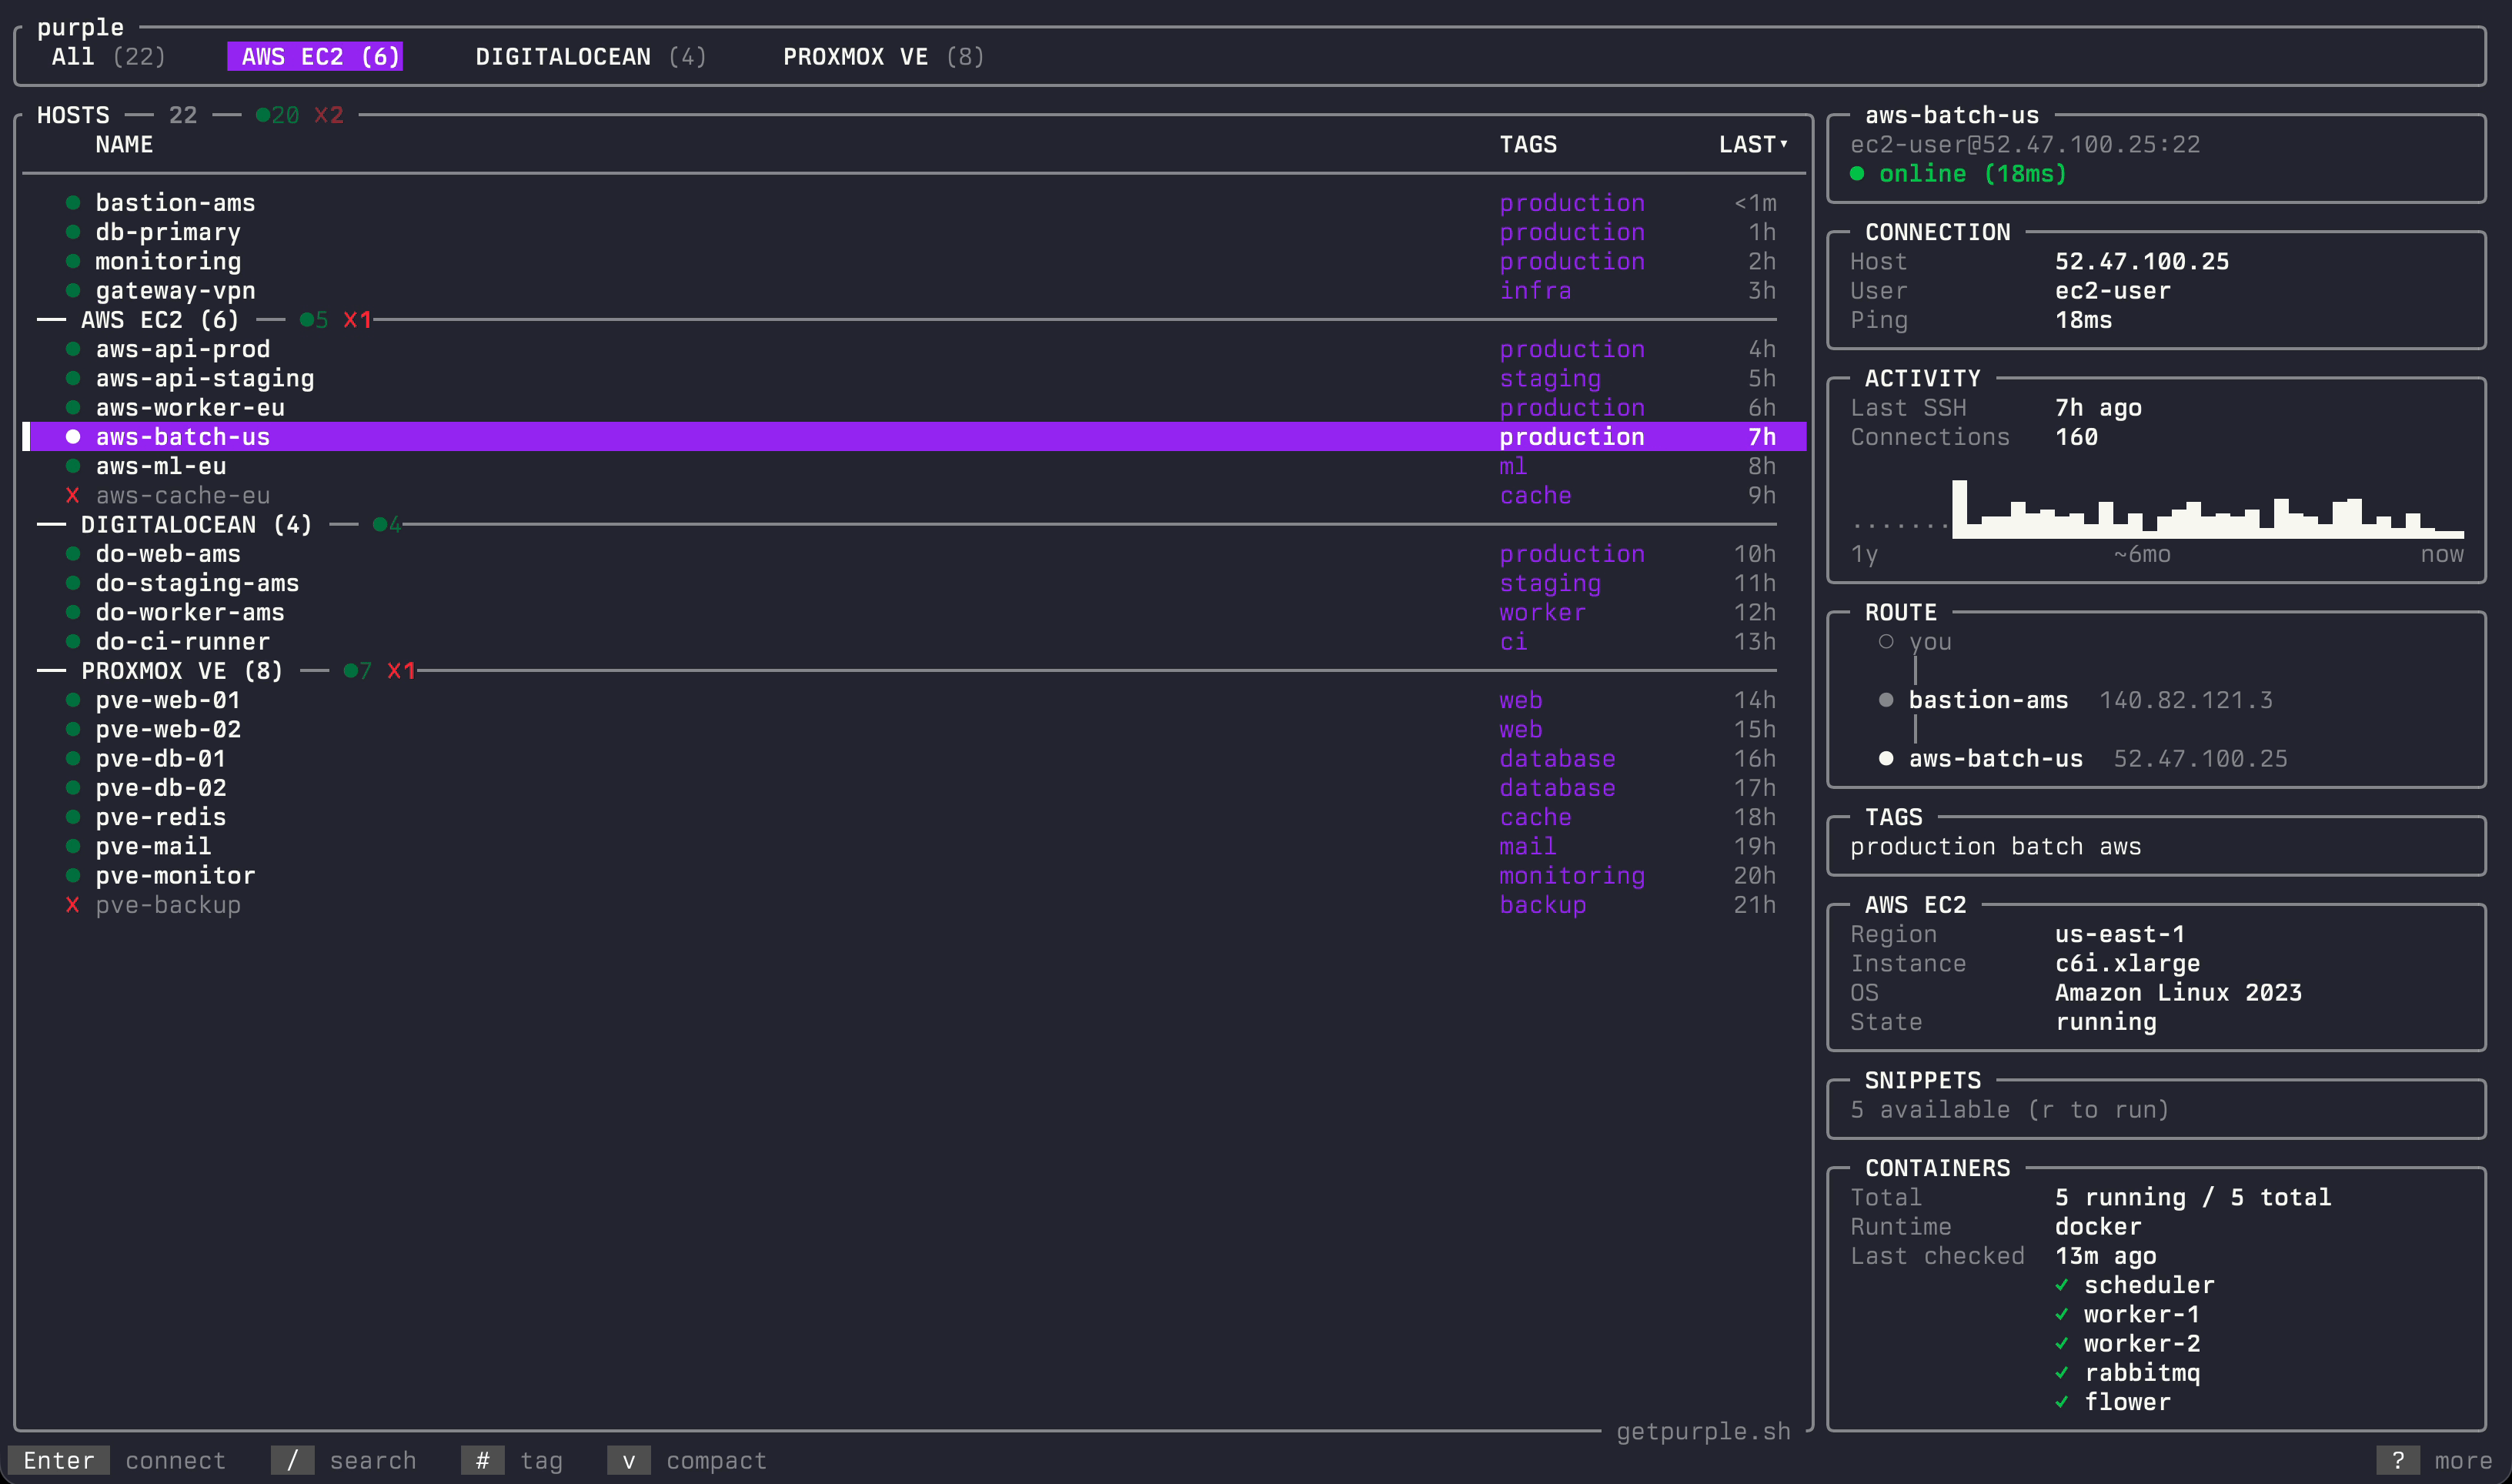The height and width of the screenshot is (1484, 2512).
Task: Click the green checkmark beside rabbitmq container
Action: (x=2061, y=1373)
